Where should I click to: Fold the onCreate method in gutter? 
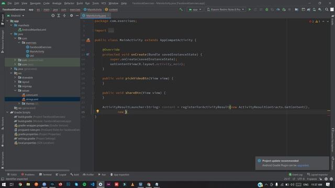(x=93, y=54)
